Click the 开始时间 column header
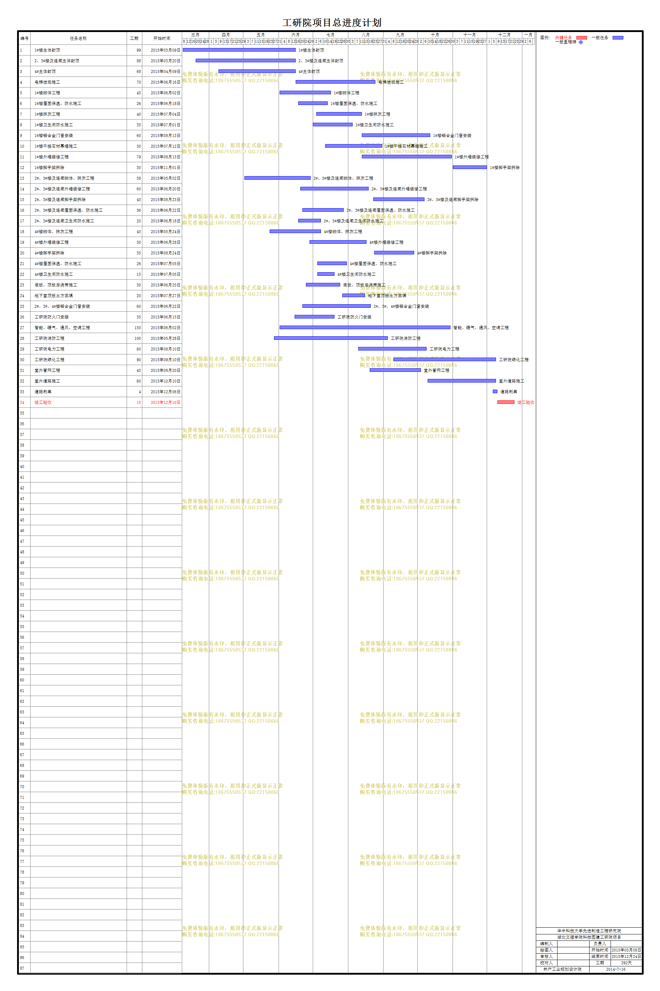Viewport: 660px width, 991px height. [x=162, y=38]
